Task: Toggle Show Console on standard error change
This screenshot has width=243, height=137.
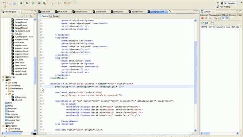Action: point(227,18)
